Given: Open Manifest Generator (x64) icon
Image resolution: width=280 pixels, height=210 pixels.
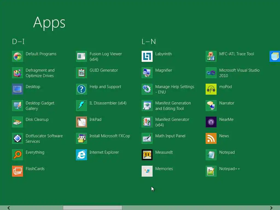Looking at the screenshot, I should [x=147, y=122].
